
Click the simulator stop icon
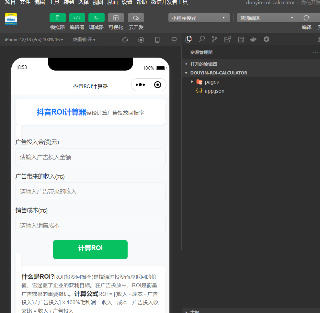coord(141,40)
